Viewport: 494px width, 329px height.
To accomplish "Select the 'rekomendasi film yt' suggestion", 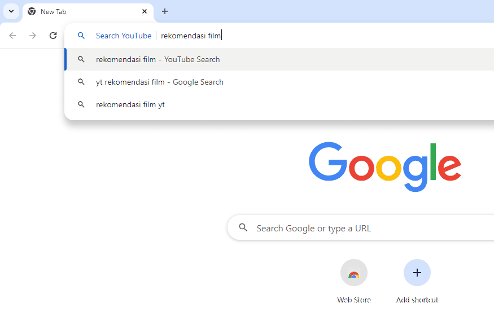I will click(279, 104).
